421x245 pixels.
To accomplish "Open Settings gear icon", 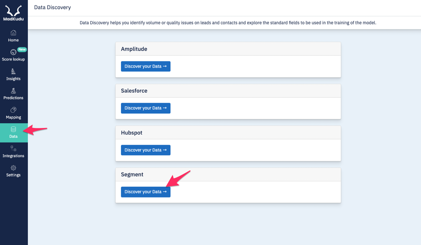I will pos(13,168).
